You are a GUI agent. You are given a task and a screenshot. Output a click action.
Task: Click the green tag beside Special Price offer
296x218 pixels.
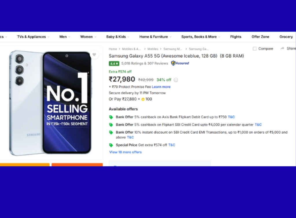point(111,145)
